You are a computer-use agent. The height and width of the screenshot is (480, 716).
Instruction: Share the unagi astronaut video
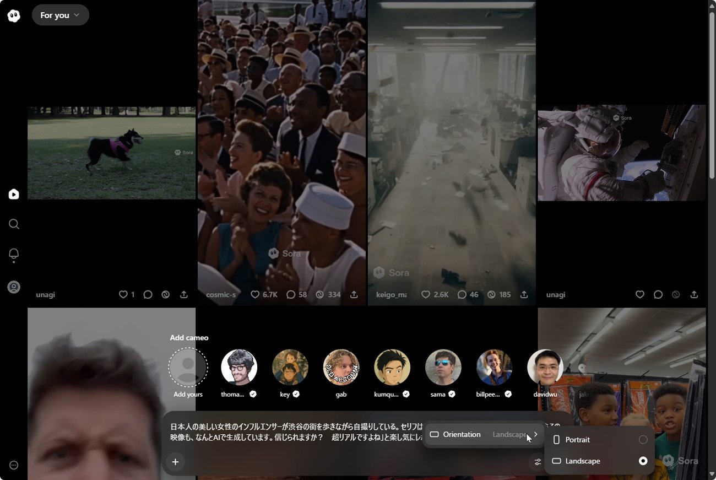coord(695,295)
